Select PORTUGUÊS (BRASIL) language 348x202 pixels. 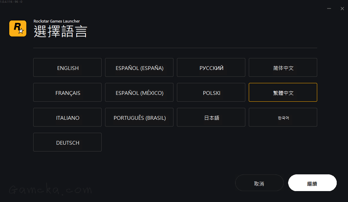pos(139,117)
